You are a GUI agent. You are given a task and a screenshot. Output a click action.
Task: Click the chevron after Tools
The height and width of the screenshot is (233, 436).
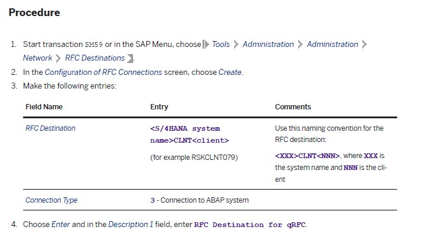(236, 44)
